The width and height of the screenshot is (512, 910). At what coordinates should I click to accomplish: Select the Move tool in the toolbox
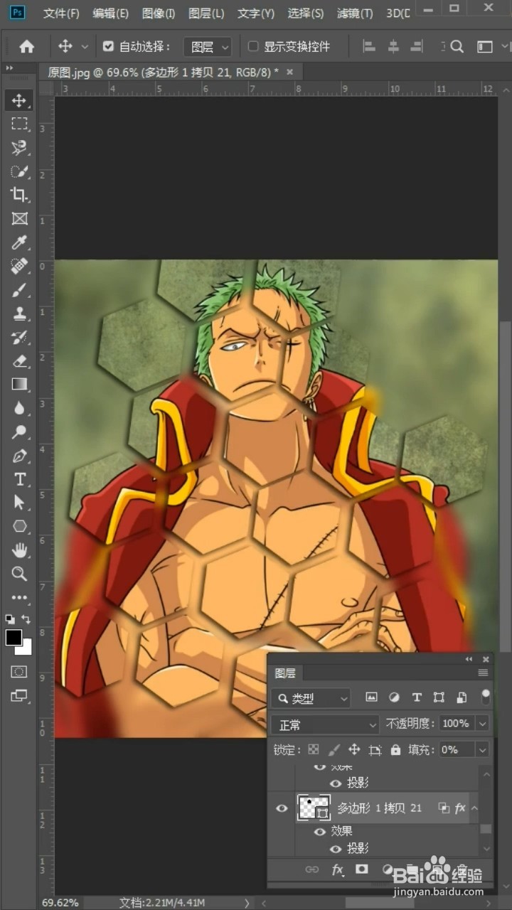(x=19, y=100)
